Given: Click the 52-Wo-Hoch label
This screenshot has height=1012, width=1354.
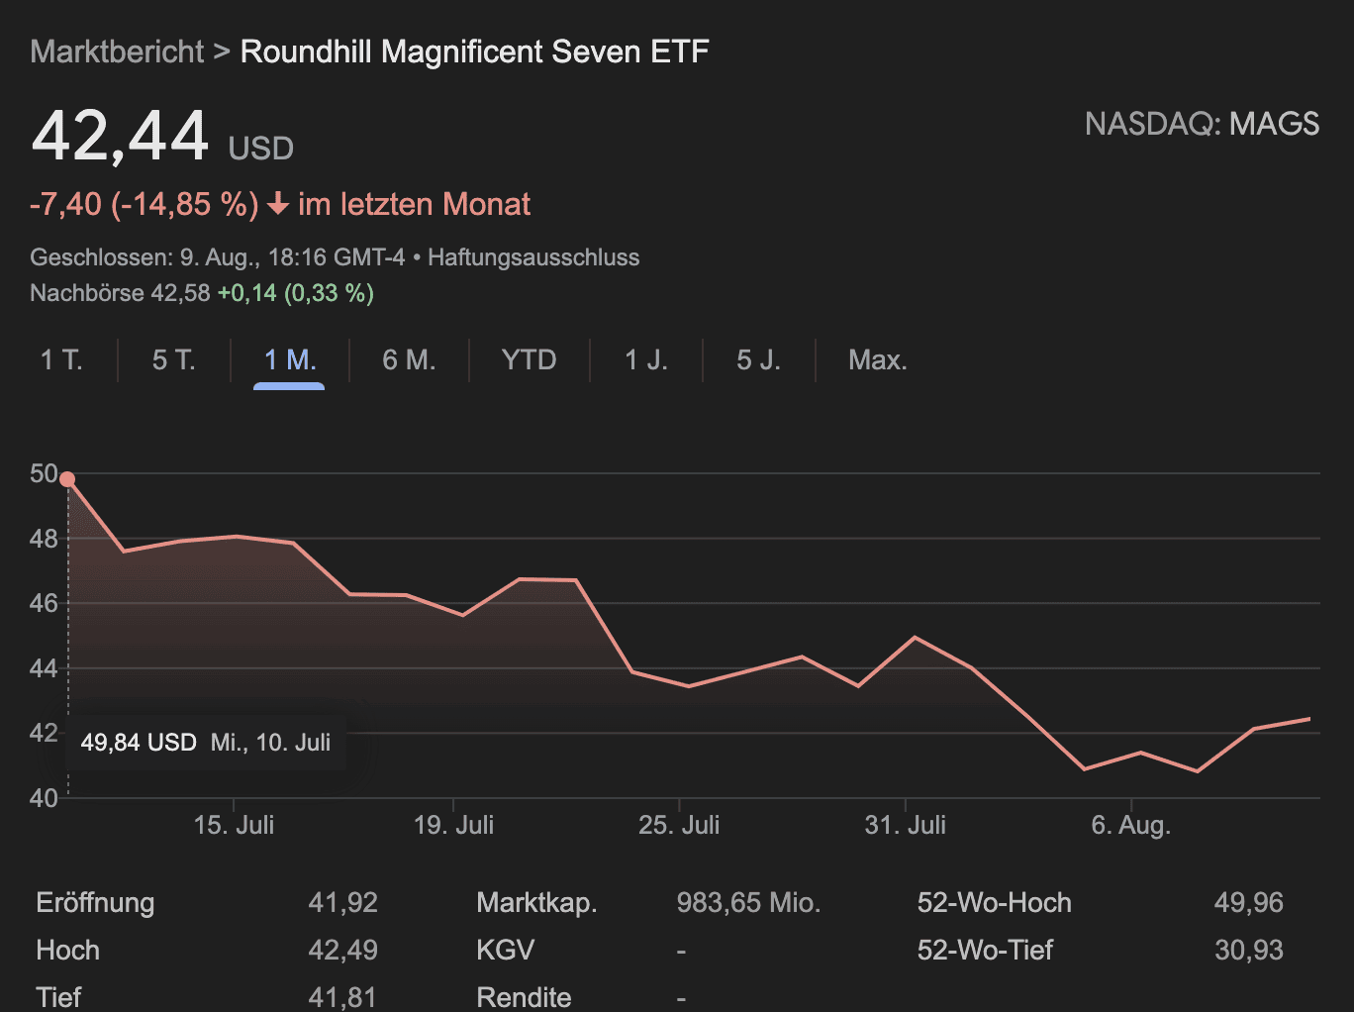Looking at the screenshot, I should 995,903.
